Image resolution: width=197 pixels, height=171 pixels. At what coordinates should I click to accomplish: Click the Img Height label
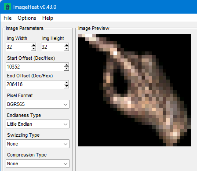(53, 38)
